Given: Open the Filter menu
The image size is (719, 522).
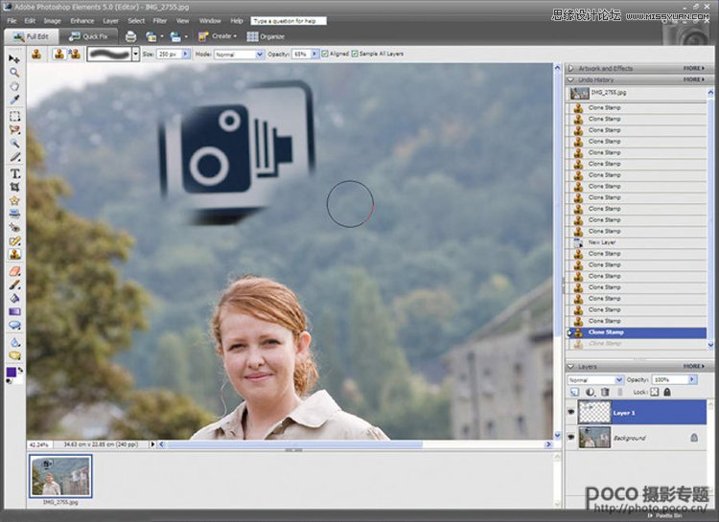Looking at the screenshot, I should coord(159,20).
